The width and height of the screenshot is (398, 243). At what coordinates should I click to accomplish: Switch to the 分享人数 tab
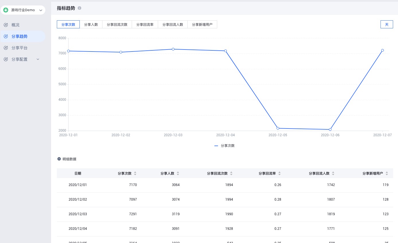tap(91, 25)
